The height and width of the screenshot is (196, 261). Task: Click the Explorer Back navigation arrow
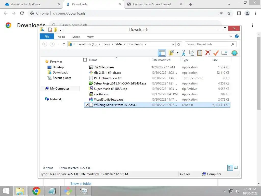pos(45,44)
